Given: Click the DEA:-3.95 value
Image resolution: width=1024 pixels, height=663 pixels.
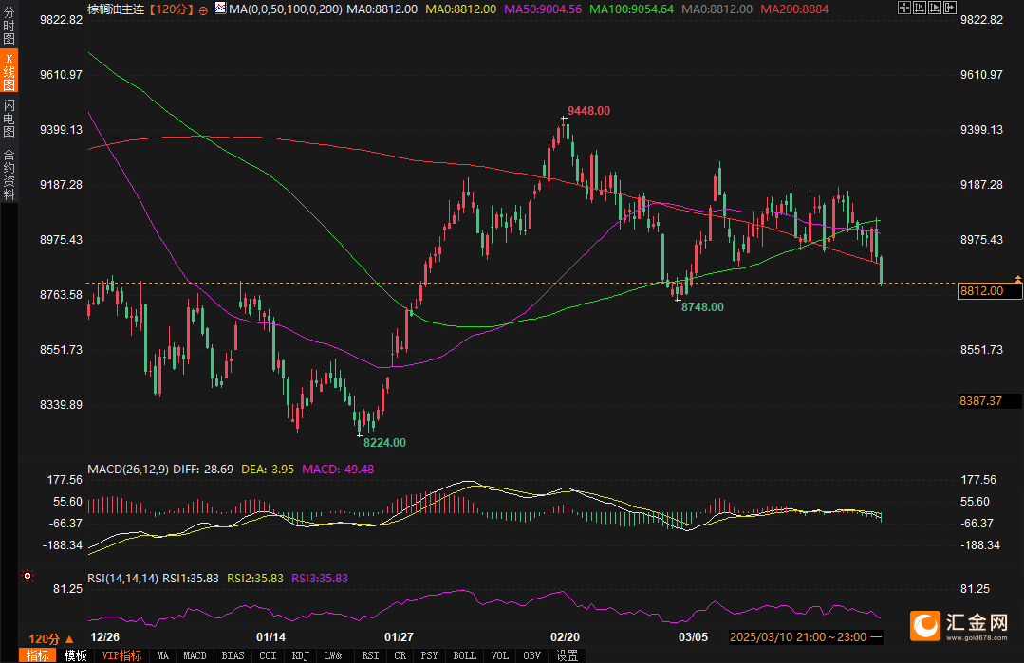Looking at the screenshot, I should (268, 470).
